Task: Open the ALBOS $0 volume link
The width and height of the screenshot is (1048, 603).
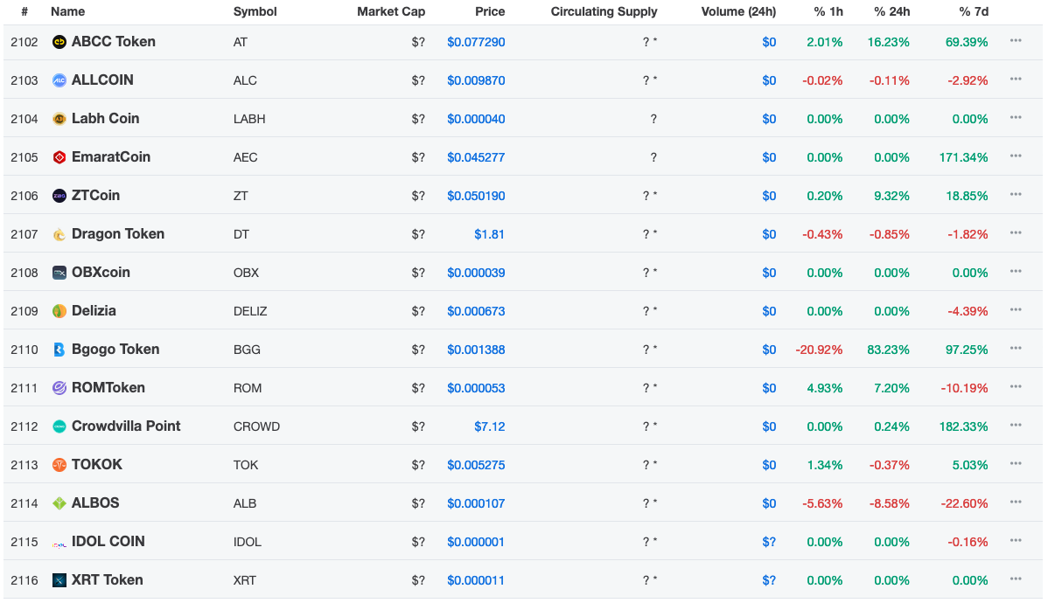Action: (769, 503)
